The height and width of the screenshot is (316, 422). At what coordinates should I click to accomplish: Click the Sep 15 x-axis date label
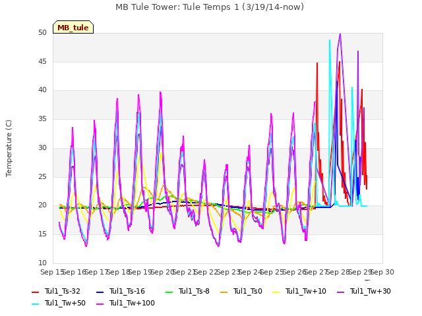52,272
